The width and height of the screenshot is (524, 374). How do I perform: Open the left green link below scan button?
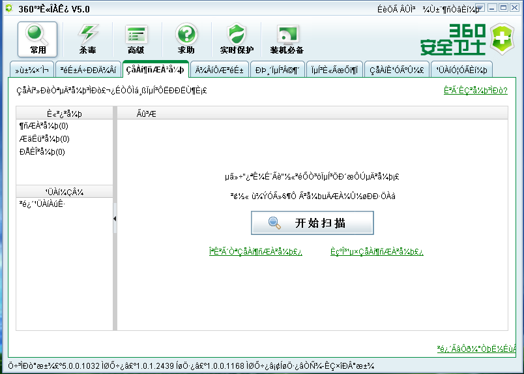[255, 251]
